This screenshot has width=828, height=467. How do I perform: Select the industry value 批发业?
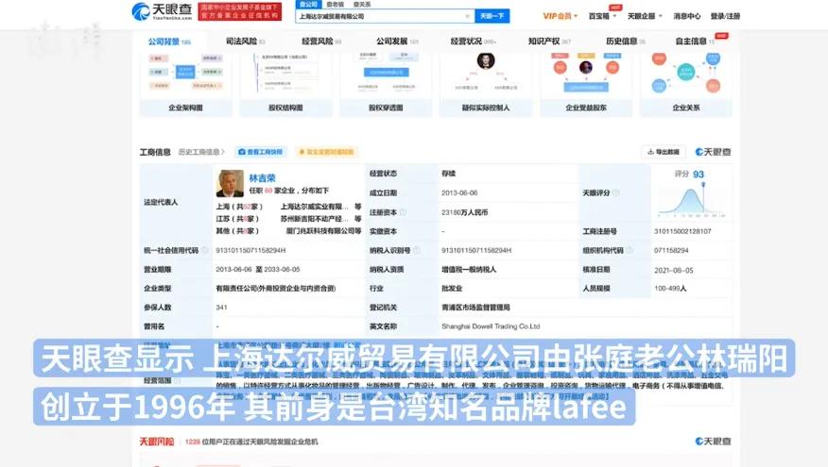coord(452,289)
